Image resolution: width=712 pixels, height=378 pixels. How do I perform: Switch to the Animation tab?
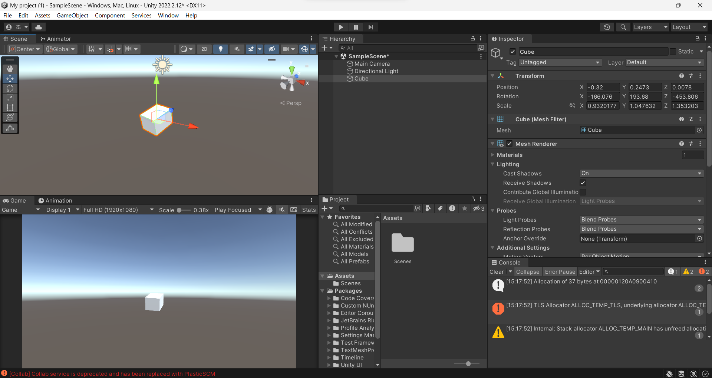click(x=55, y=200)
